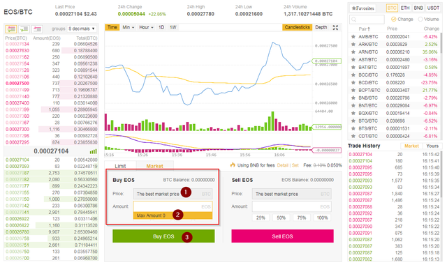Set sell amount to 50%
This screenshot has height=267, width=447.
coord(281,218)
